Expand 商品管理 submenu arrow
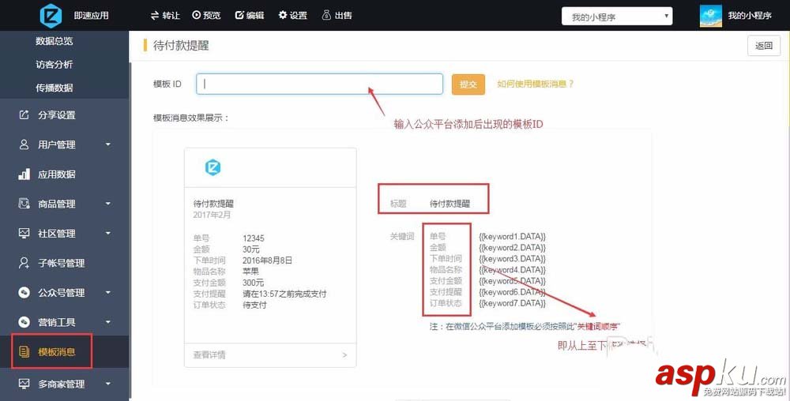Image resolution: width=790 pixels, height=401 pixels. (x=107, y=204)
